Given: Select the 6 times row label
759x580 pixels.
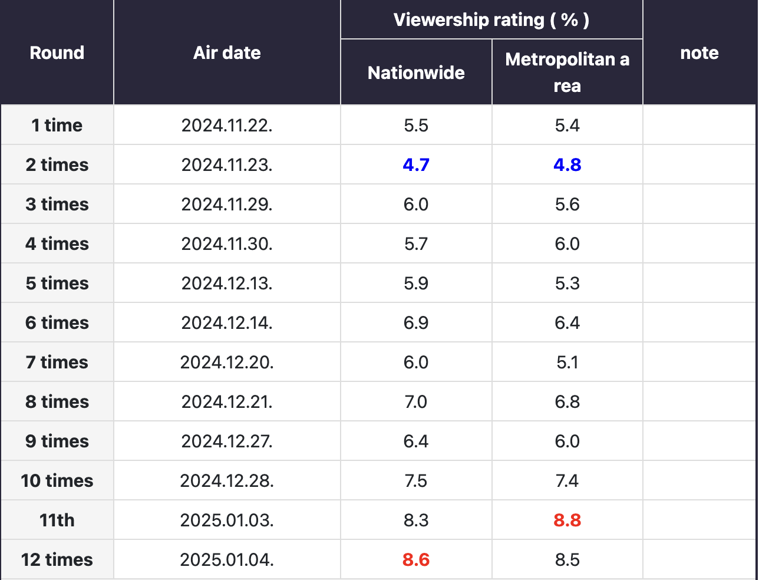Looking at the screenshot, I should [x=57, y=323].
